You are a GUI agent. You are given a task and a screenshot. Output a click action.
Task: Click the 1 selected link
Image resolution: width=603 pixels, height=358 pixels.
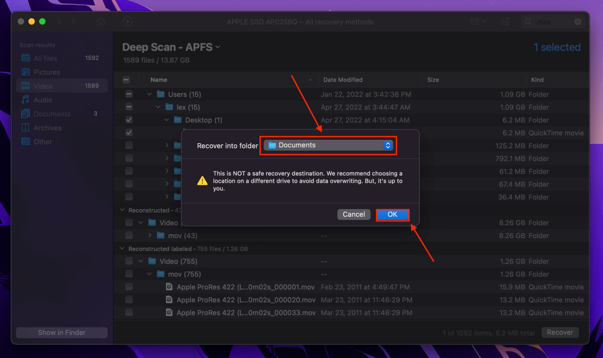[x=557, y=47]
